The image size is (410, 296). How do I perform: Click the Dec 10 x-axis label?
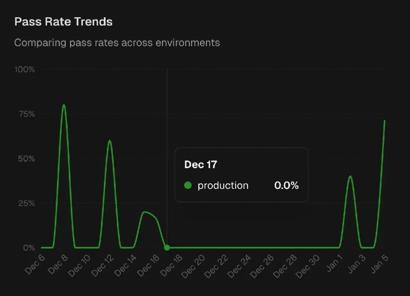80,266
